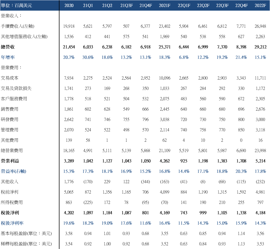Select the 研發費用 row label
The width and height of the screenshot is (270, 249).
(x=10, y=119)
